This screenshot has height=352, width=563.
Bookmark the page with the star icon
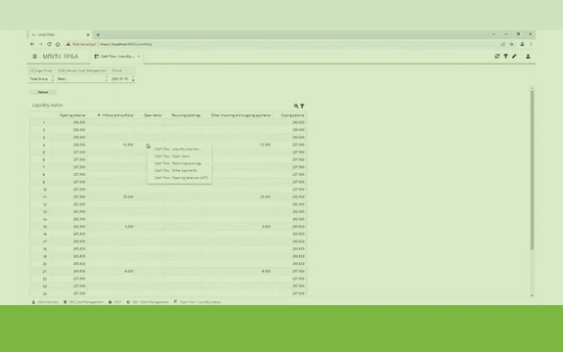tap(512, 44)
